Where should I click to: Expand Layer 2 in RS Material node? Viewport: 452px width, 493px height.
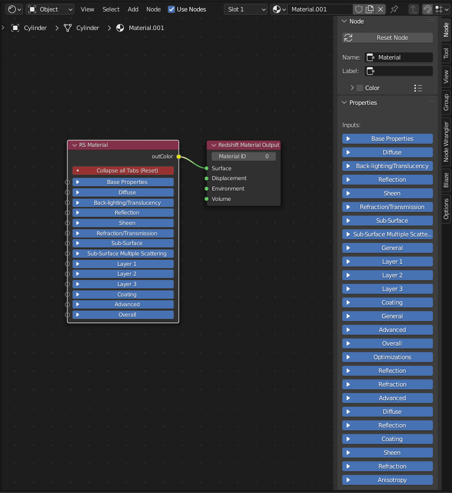(x=123, y=274)
